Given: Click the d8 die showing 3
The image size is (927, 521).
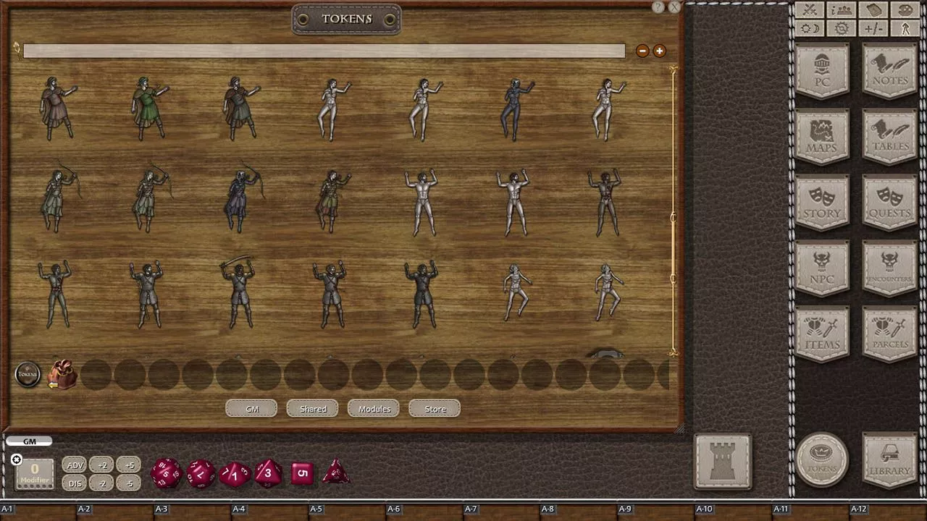Looking at the screenshot, I should click(x=268, y=473).
